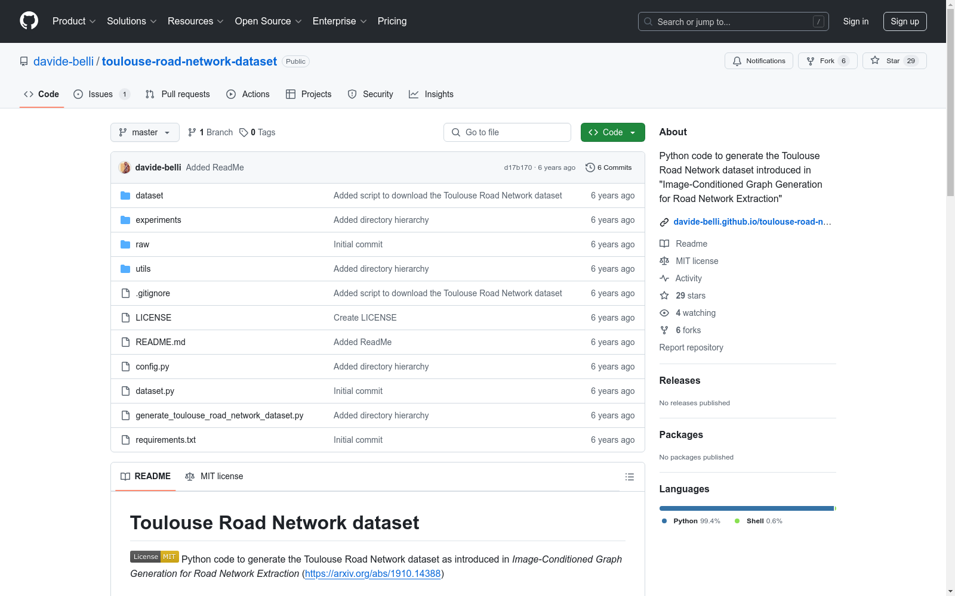
Task: Click the utils folder icon
Action: click(125, 269)
